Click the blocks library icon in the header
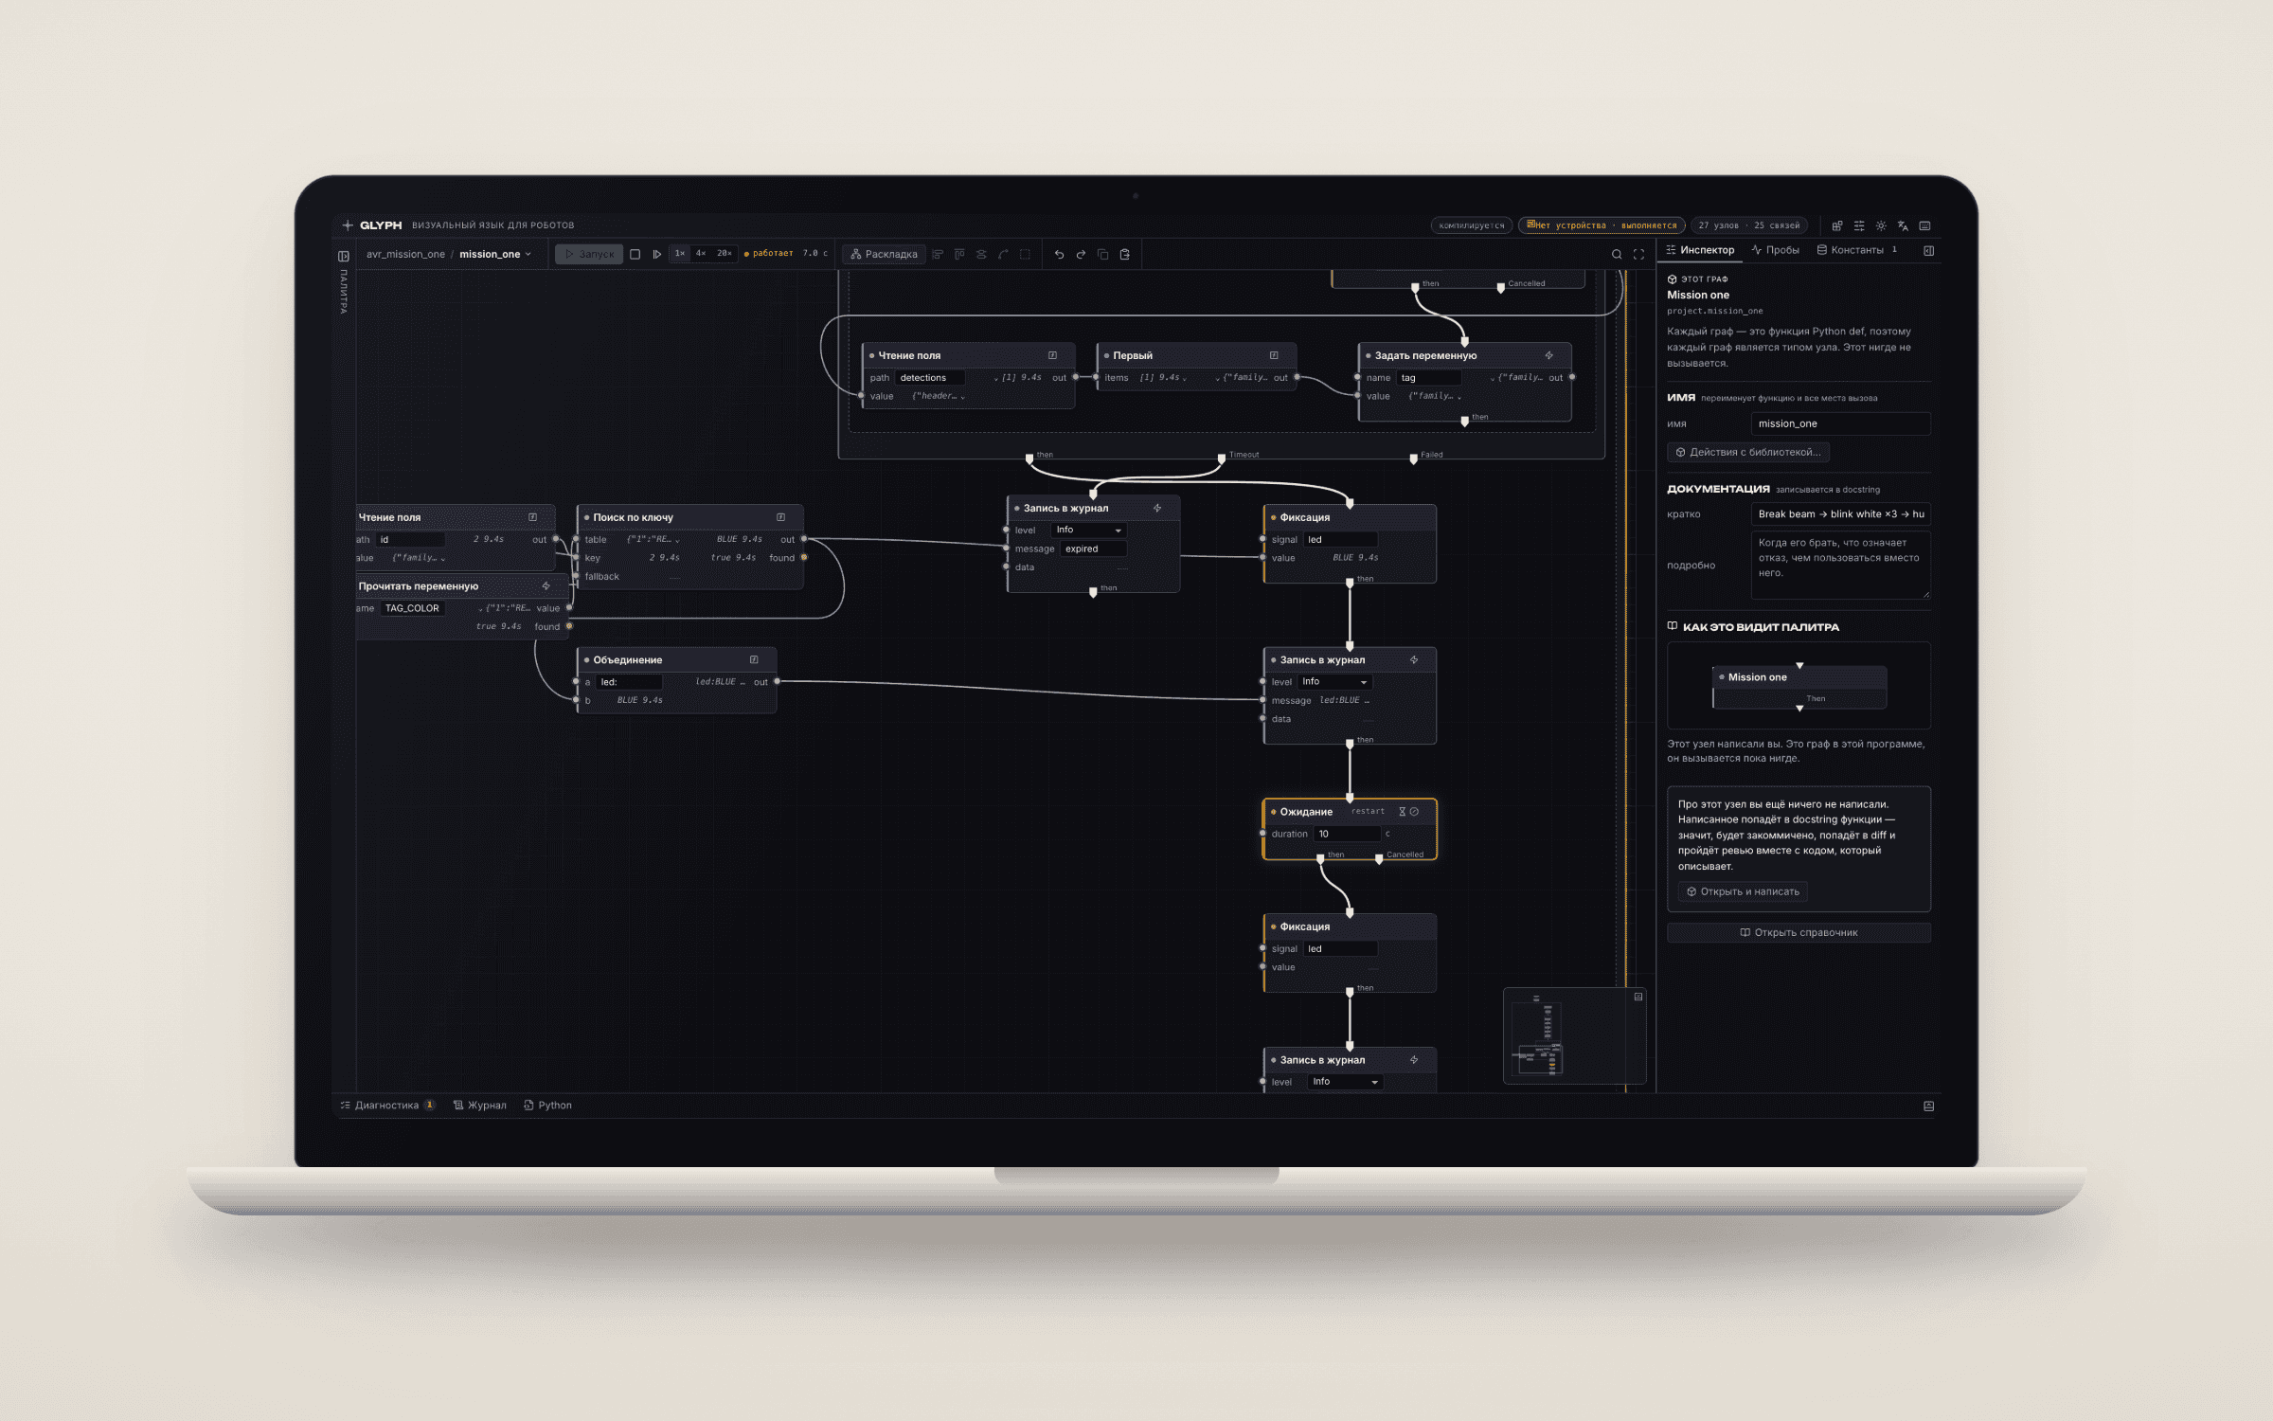This screenshot has width=2273, height=1421. click(x=1837, y=225)
